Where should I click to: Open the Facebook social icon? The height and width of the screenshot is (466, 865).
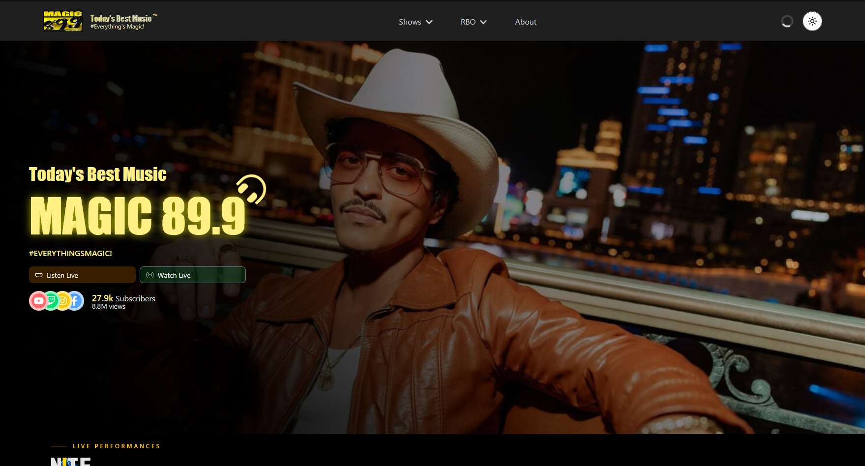75,301
